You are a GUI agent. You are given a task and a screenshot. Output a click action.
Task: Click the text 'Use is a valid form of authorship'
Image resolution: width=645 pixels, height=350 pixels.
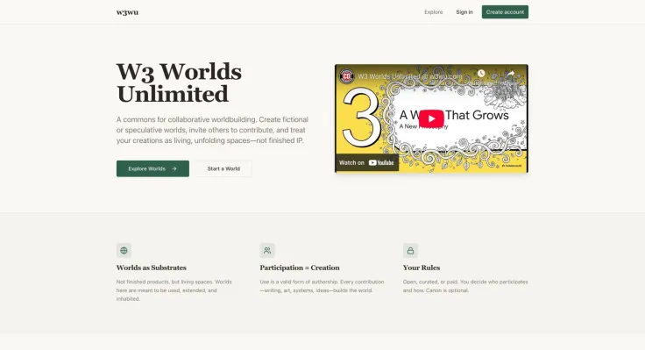(x=299, y=282)
